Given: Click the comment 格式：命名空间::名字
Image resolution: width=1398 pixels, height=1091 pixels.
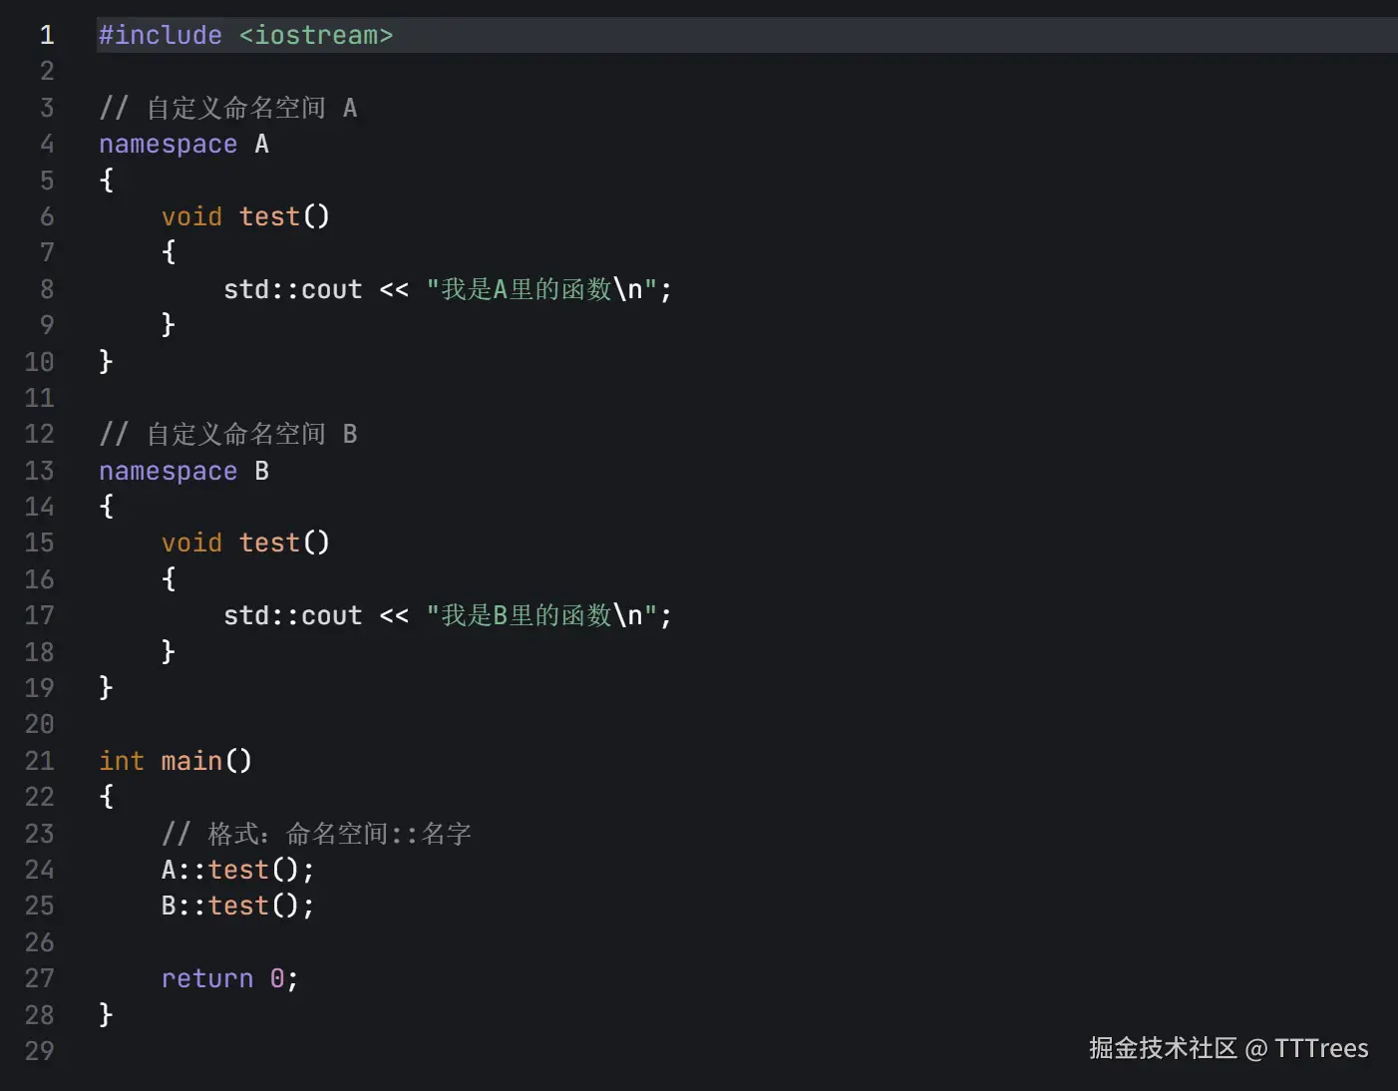Looking at the screenshot, I should (316, 834).
